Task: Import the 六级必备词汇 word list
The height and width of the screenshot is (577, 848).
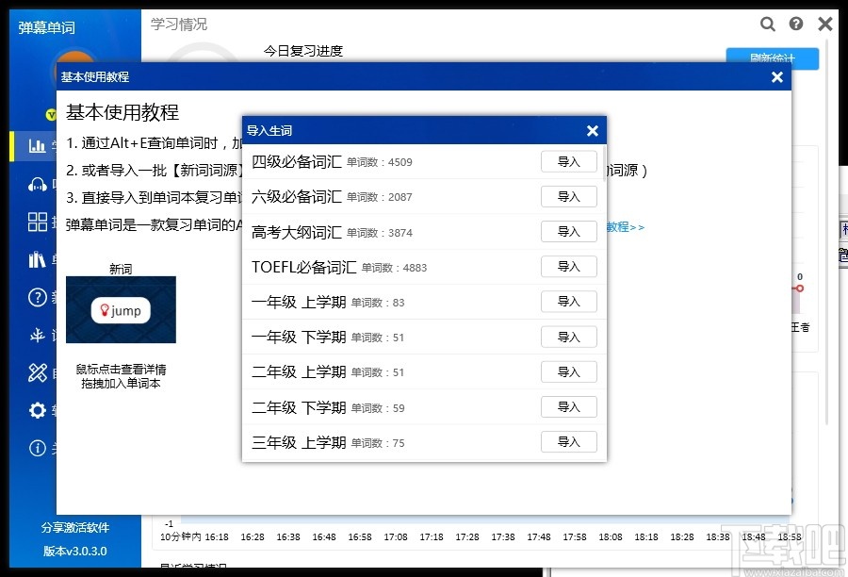Action: 568,196
